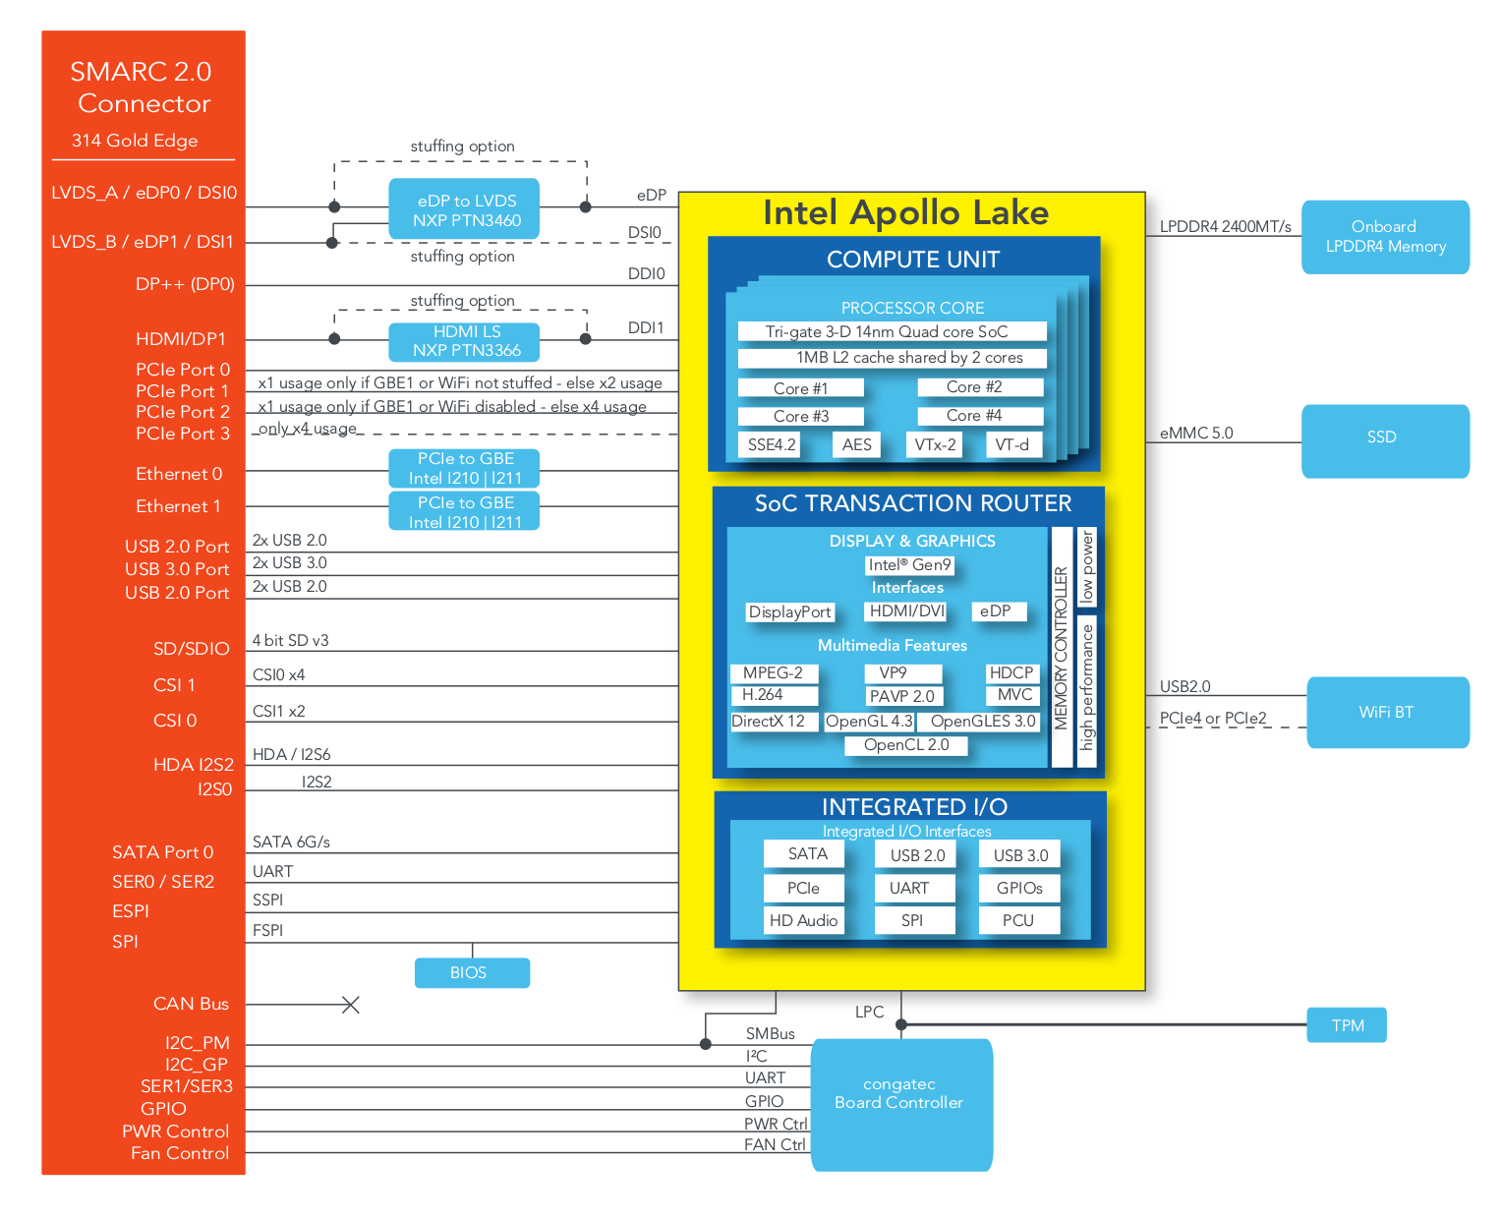Click the PCIe4 or PCIe2 line label
This screenshot has width=1502, height=1220.
1213,718
